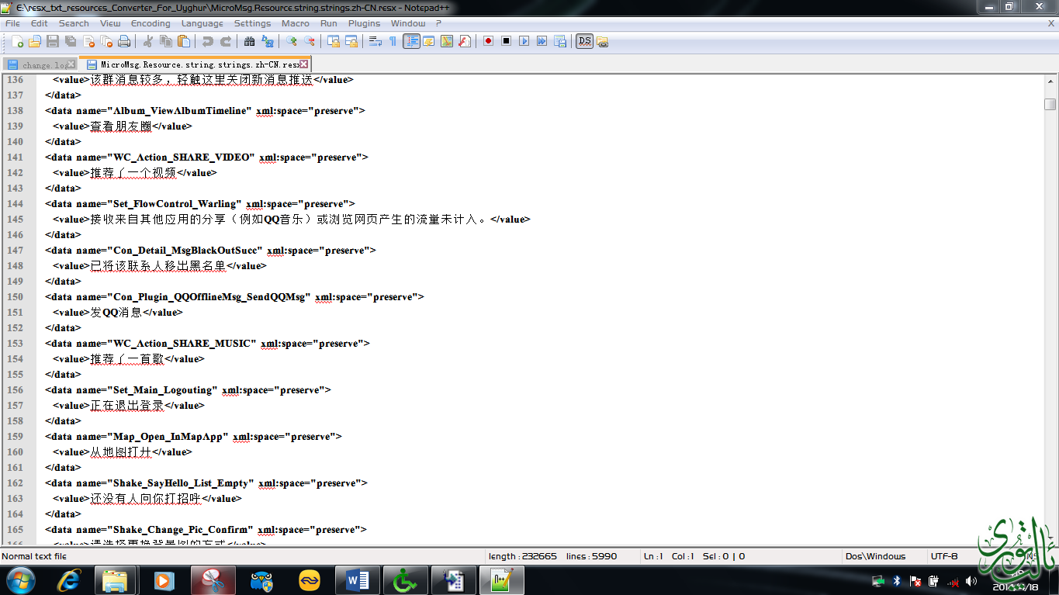The image size is (1059, 595).
Task: Open the Language menu
Action: (202, 23)
